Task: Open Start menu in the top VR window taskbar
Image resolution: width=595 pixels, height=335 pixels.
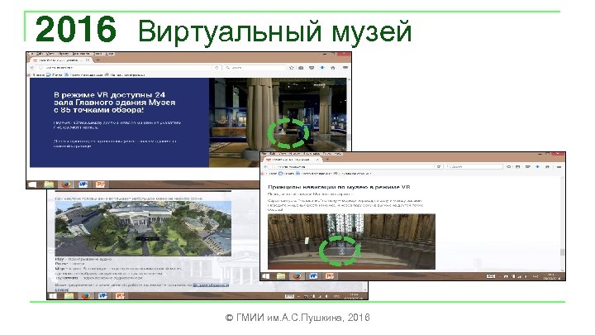Action: click(x=33, y=184)
